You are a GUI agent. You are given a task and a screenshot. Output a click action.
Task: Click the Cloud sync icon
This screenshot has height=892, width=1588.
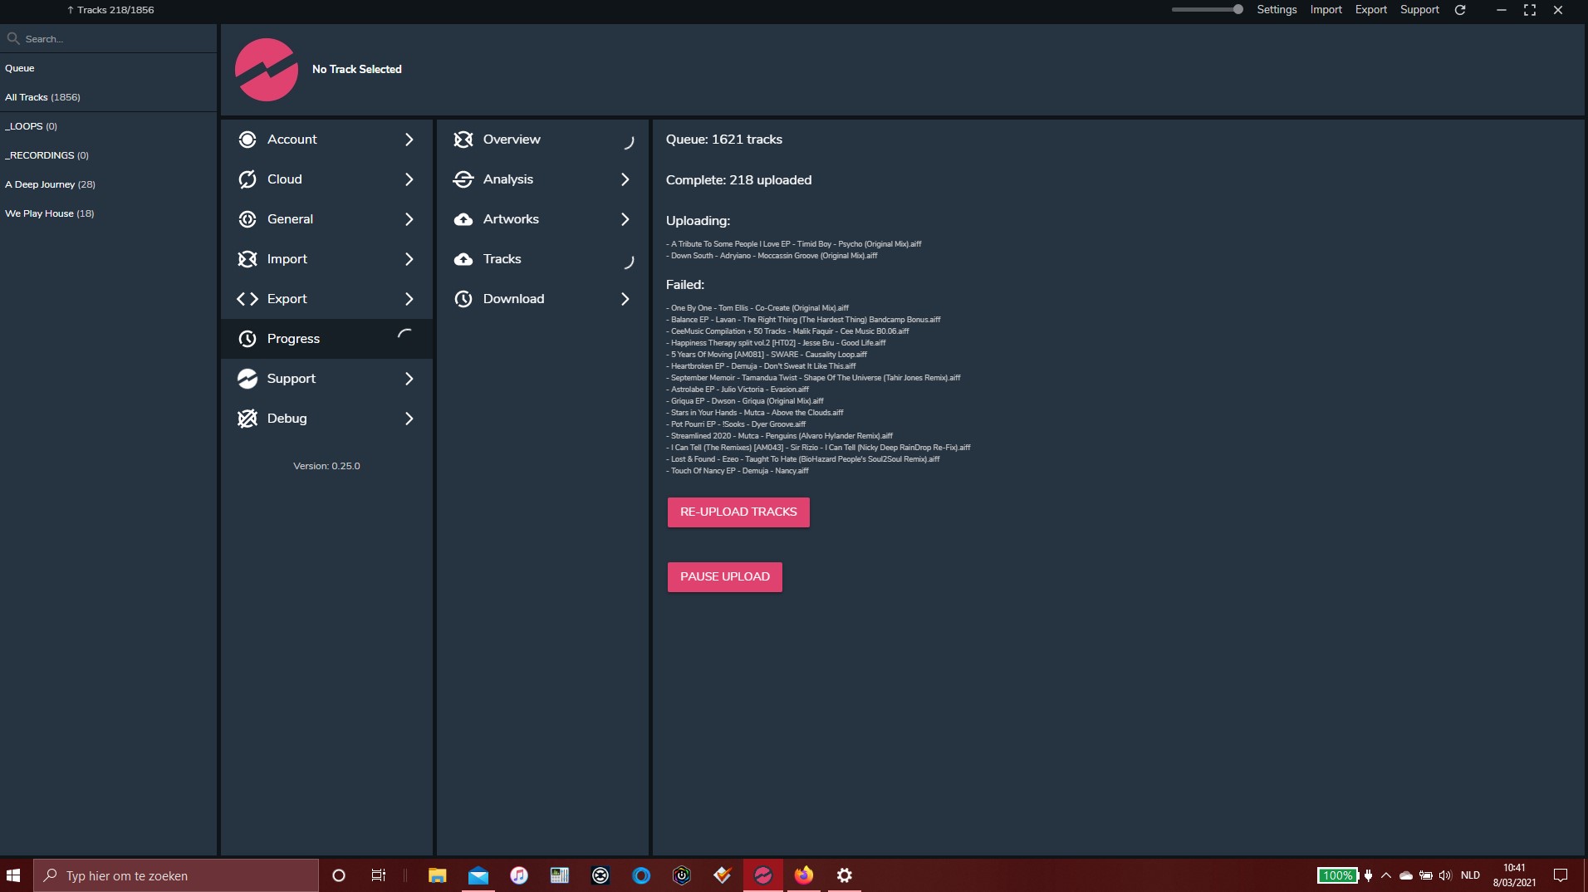point(247,179)
